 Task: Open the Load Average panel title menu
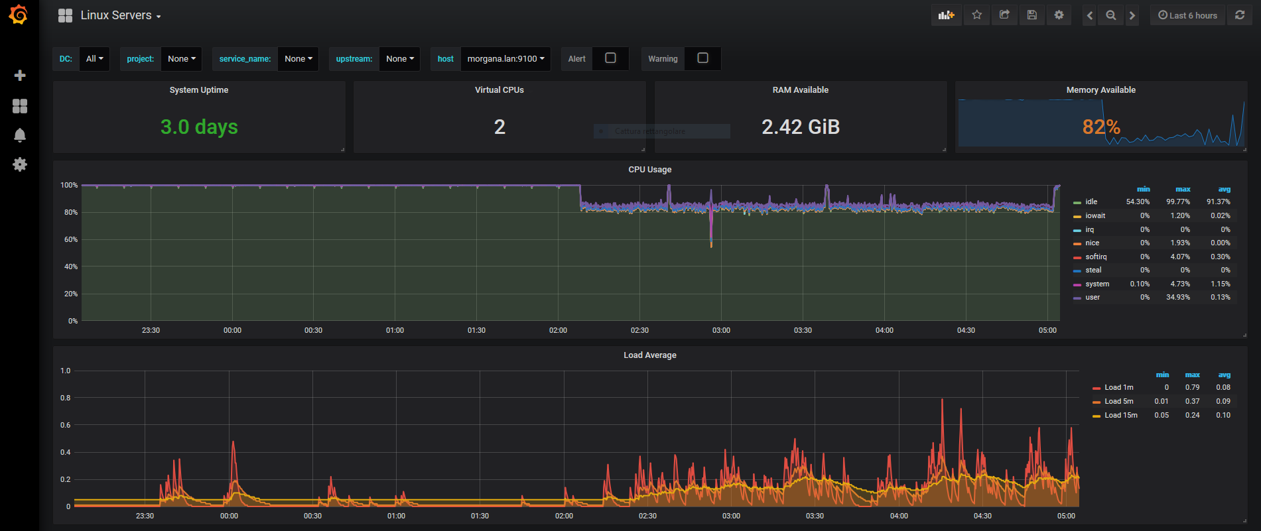click(x=650, y=355)
